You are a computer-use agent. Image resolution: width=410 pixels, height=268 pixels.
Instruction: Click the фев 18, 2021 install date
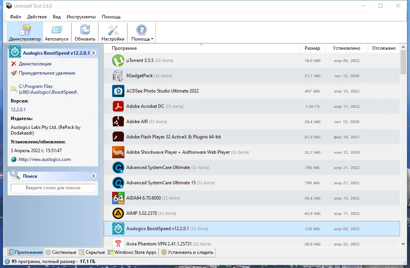tap(346, 137)
